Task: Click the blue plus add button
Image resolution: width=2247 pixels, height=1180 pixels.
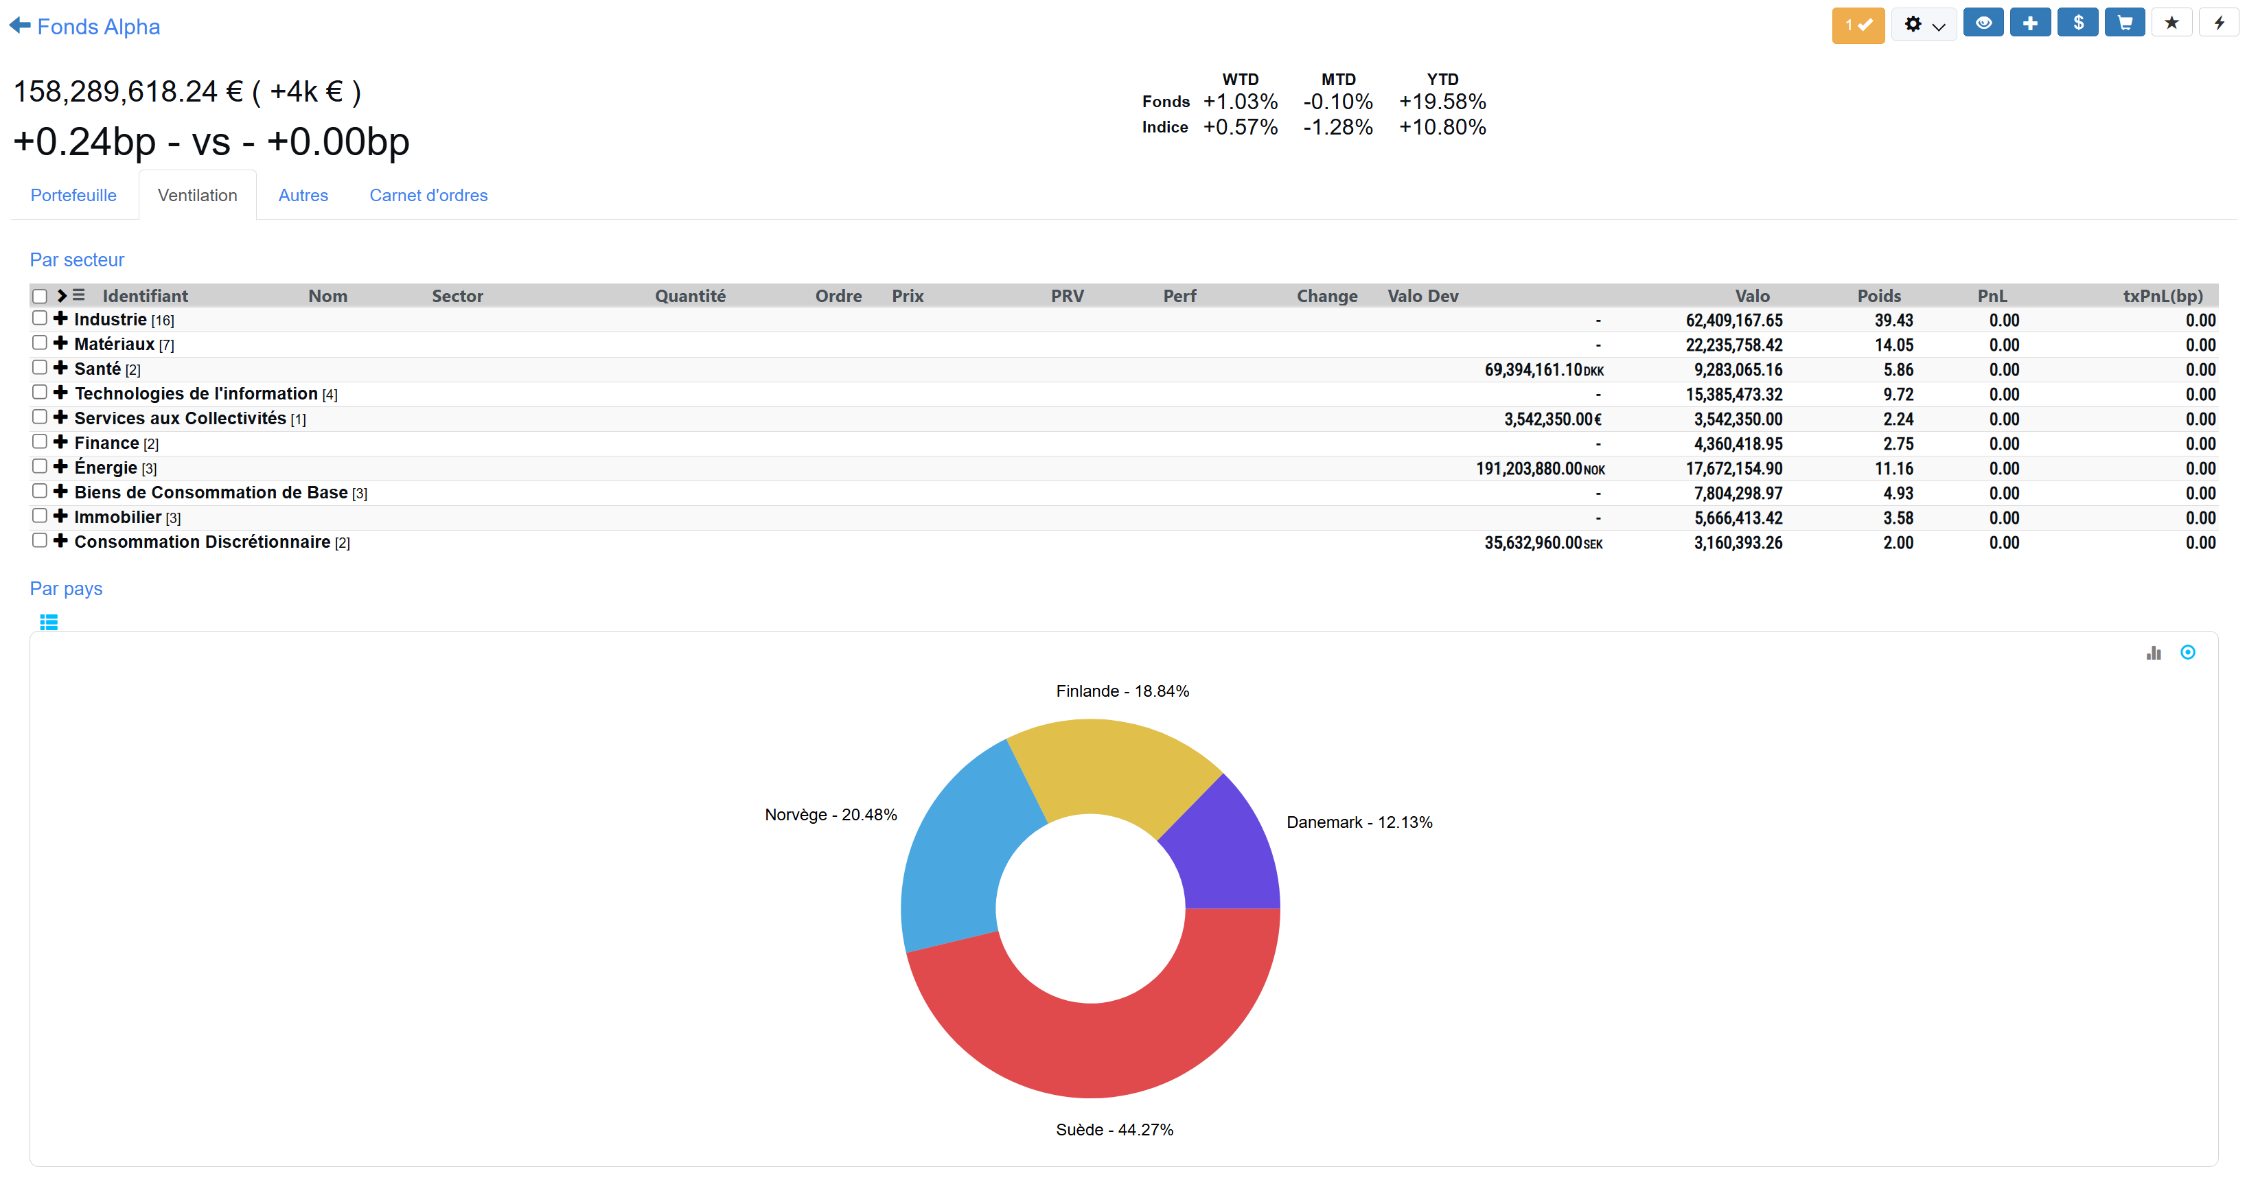Action: coord(2030,23)
